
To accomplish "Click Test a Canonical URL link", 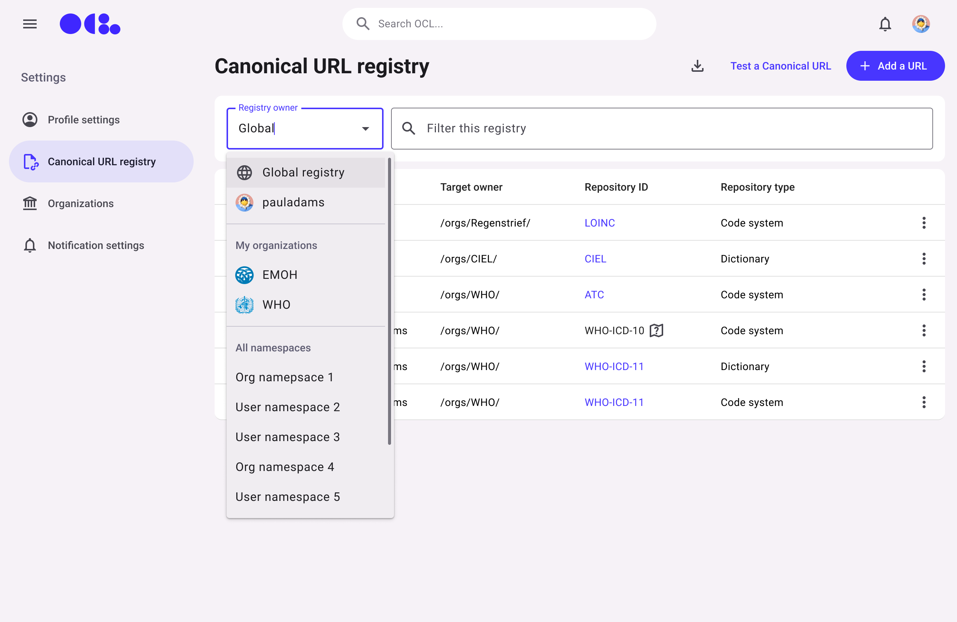I will 780,66.
